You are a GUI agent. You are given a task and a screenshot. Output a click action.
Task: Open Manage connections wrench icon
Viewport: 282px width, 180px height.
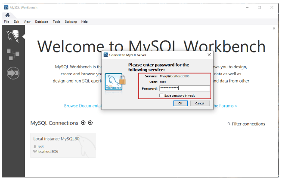[90, 123]
